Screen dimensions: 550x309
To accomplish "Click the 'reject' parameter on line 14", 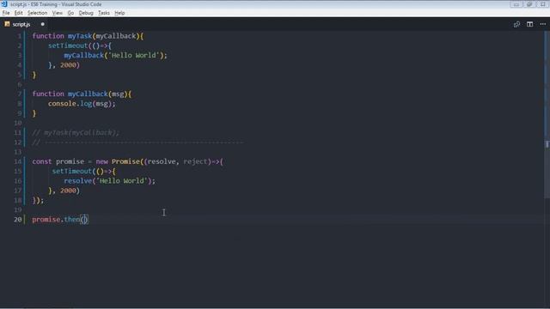I will [195, 161].
